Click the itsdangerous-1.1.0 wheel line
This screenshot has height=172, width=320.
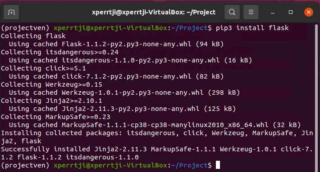pyautogui.click(x=130, y=60)
